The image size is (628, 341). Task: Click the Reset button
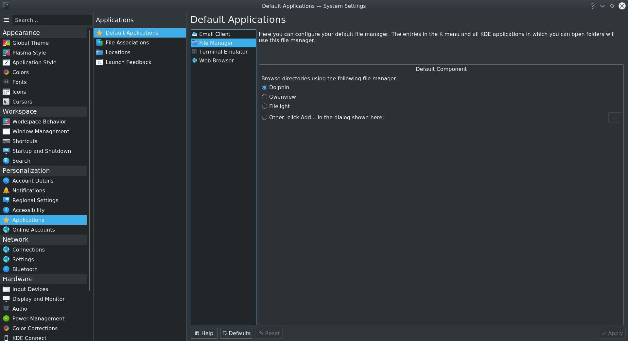pyautogui.click(x=269, y=333)
